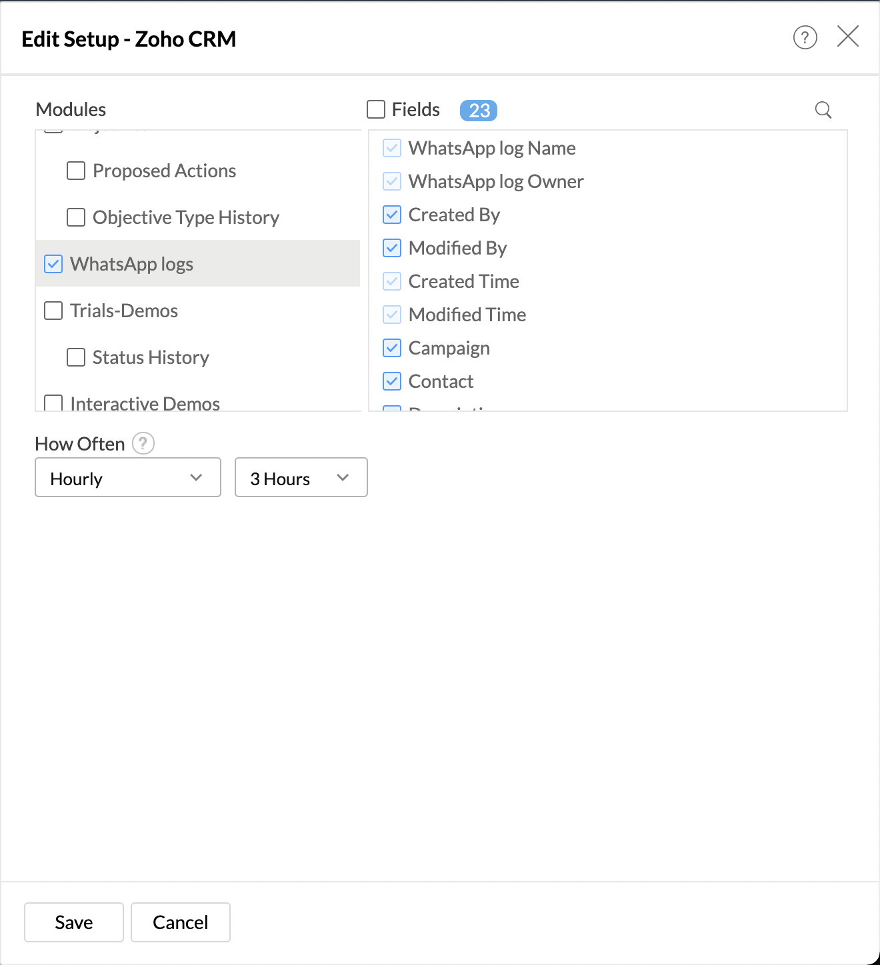
Task: Click the Contact field label
Action: [441, 381]
